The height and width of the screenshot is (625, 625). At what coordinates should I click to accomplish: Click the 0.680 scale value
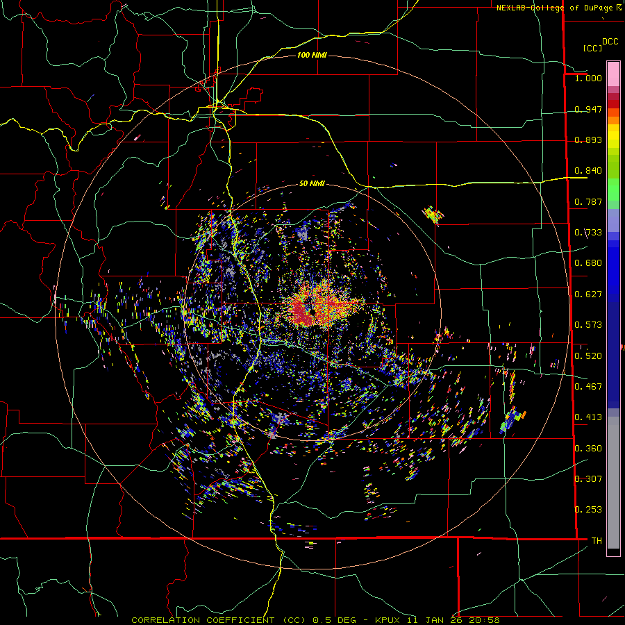tap(588, 263)
